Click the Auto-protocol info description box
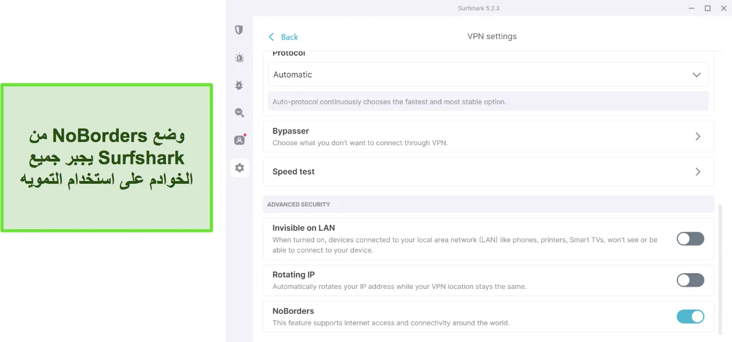Image resolution: width=732 pixels, height=342 pixels. pyautogui.click(x=488, y=101)
